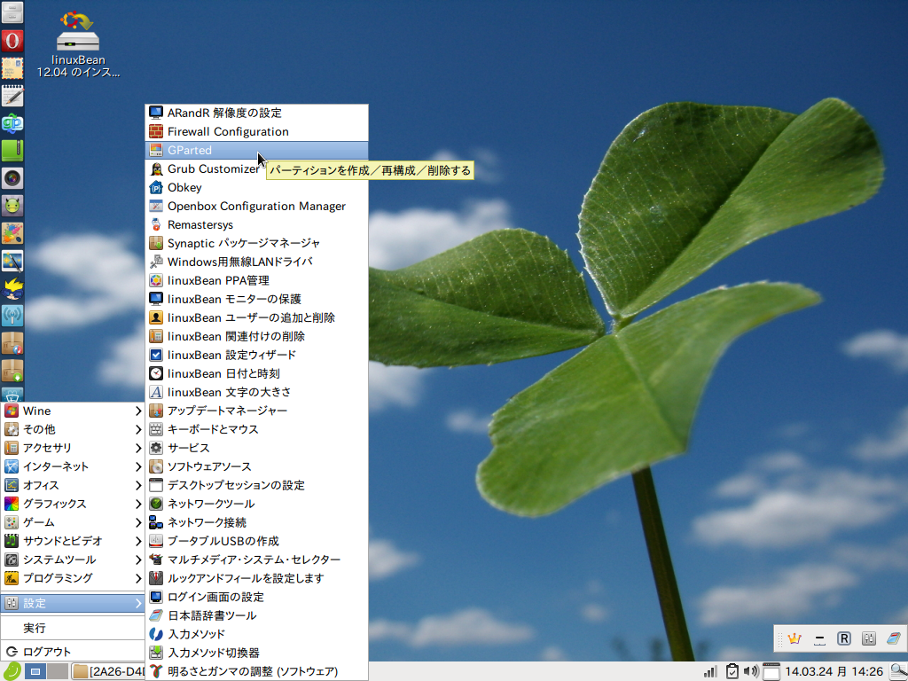Screen dimensions: 908x681
Task: Open linuxBean 設定ウィザード
Action: point(256,355)
